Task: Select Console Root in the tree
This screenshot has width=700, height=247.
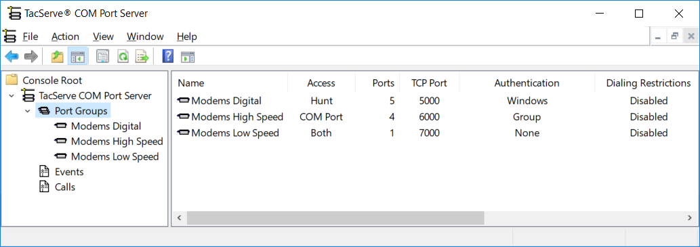Action: coord(52,81)
